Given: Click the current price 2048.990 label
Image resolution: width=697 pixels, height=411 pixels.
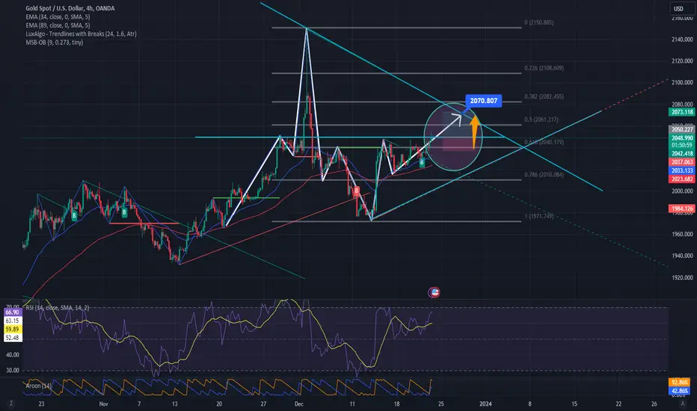Looking at the screenshot, I should [682, 138].
